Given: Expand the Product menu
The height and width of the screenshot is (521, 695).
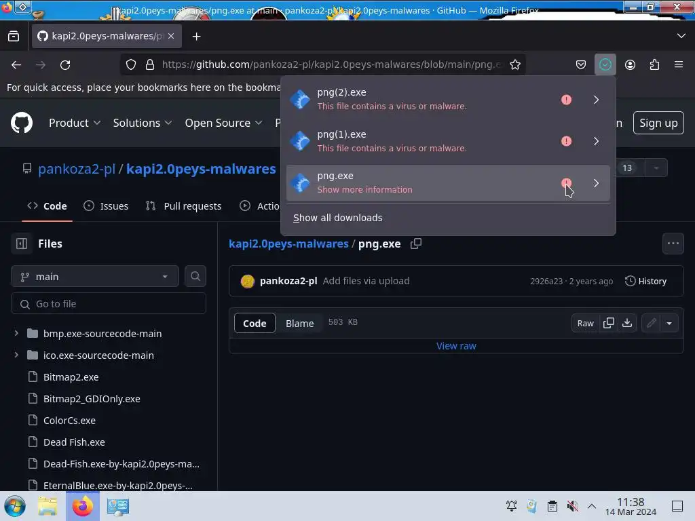Looking at the screenshot, I should point(75,123).
